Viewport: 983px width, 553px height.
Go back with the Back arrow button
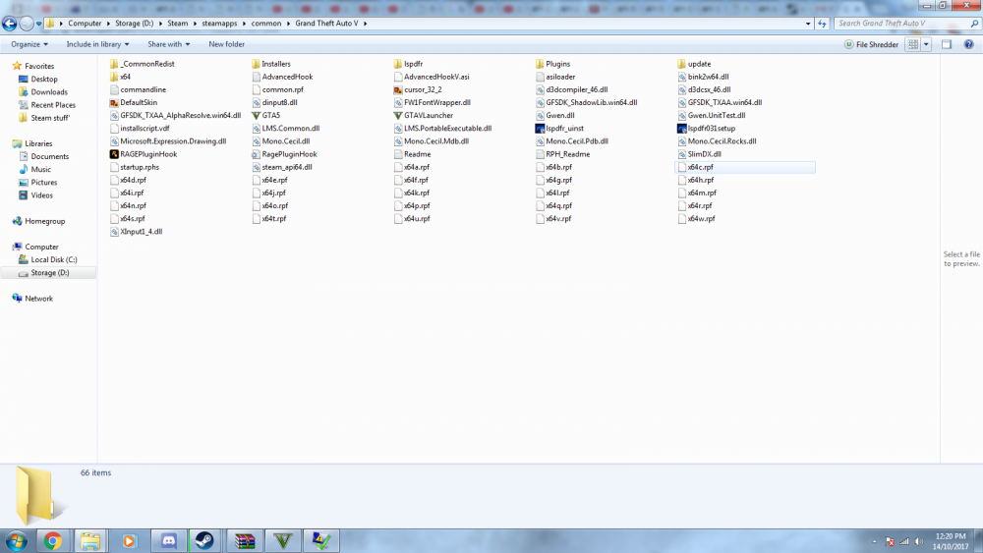(x=10, y=24)
